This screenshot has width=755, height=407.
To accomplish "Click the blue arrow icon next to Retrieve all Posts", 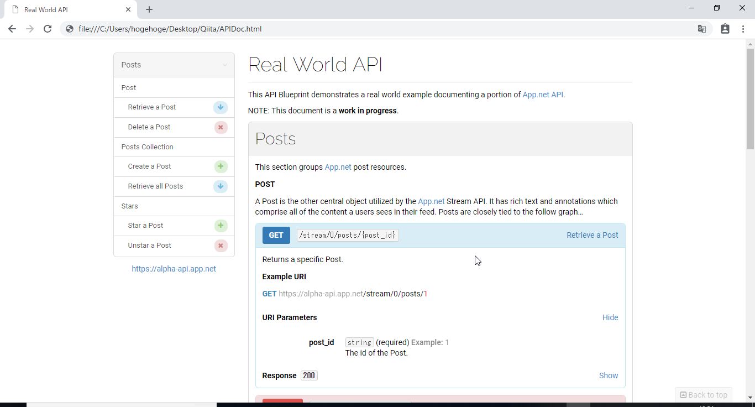I will [221, 186].
